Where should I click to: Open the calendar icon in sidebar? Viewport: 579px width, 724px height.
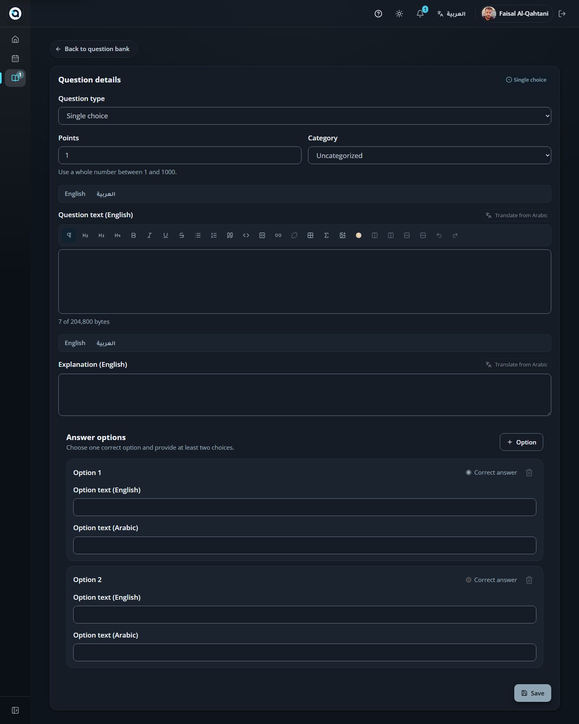pyautogui.click(x=15, y=59)
